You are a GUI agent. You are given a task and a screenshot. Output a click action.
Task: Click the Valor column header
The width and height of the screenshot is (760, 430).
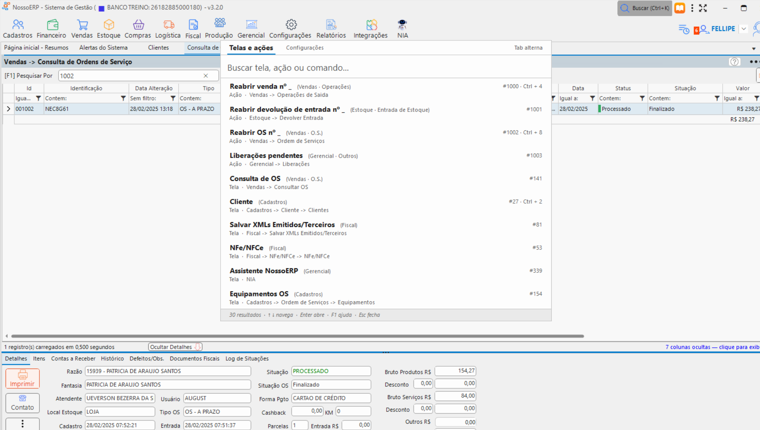(x=742, y=88)
